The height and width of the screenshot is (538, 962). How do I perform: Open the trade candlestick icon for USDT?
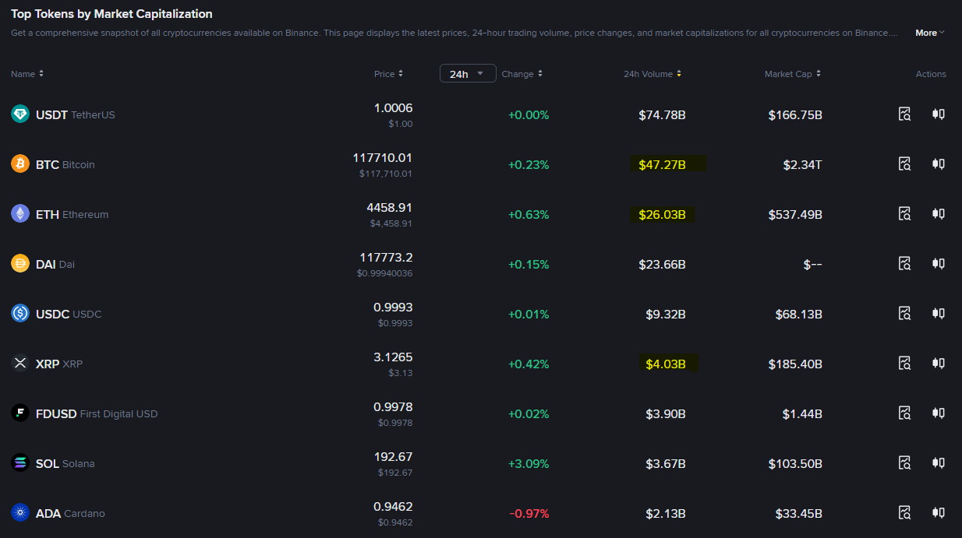(x=939, y=114)
